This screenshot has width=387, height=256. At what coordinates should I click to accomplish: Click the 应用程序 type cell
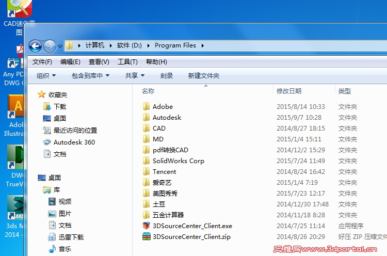351,226
